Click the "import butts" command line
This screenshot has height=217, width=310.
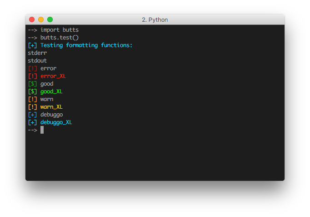pos(59,30)
